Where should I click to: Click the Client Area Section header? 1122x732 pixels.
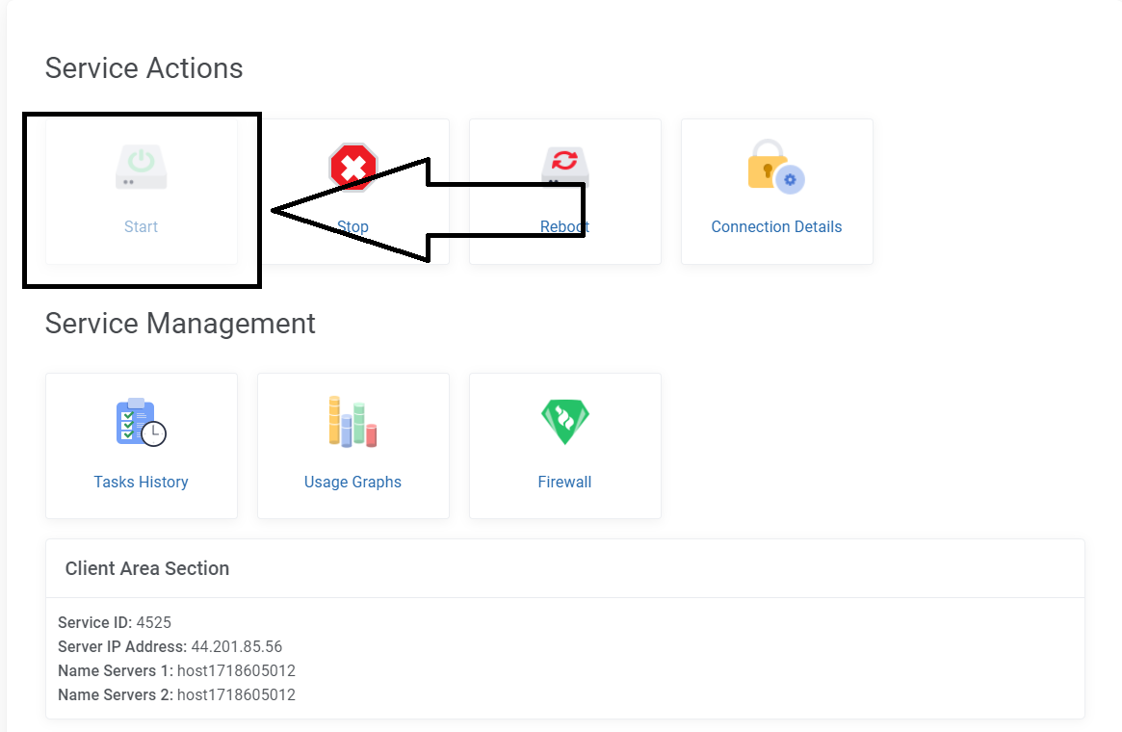[147, 568]
